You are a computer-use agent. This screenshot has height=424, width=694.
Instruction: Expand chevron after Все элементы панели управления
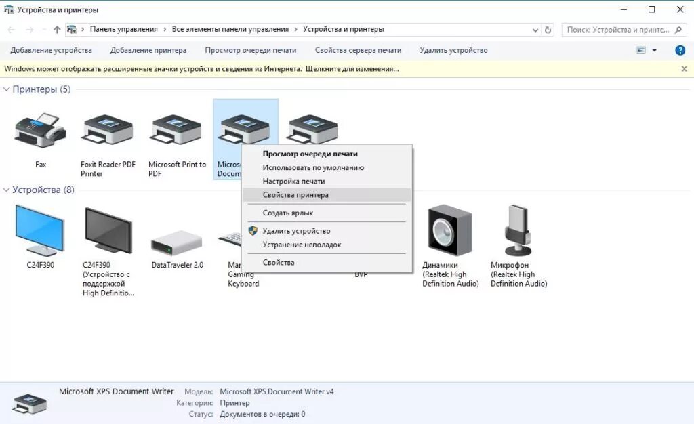click(x=296, y=30)
